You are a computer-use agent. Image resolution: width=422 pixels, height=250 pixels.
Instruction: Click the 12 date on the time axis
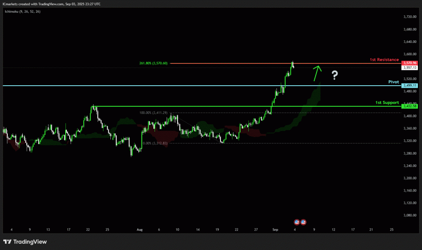click(333, 229)
